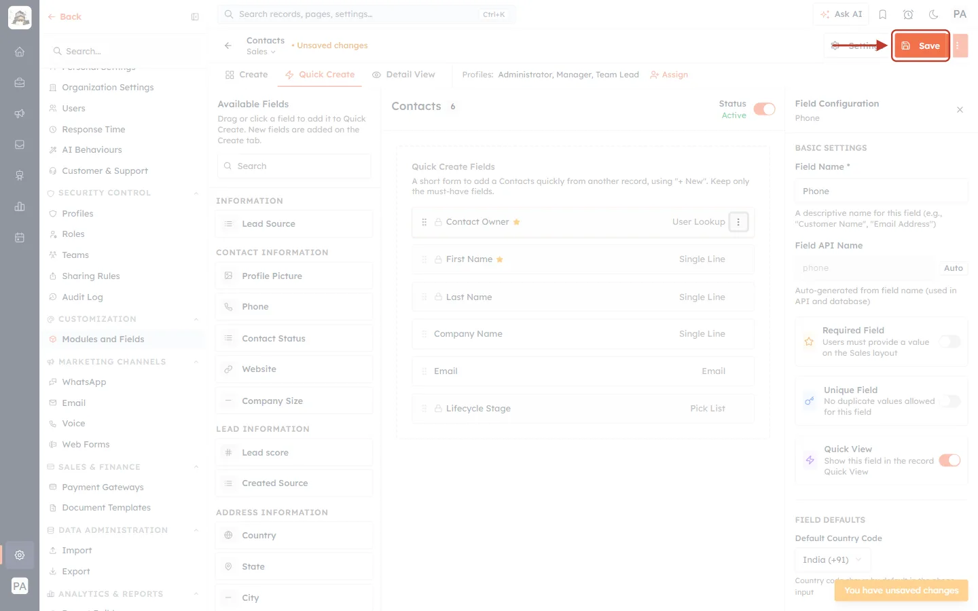Open the Sales layout dropdown
This screenshot has width=978, height=611.
tap(261, 52)
